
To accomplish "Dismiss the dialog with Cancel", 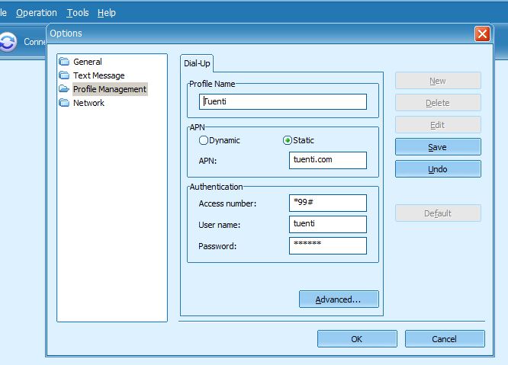I will click(x=445, y=338).
